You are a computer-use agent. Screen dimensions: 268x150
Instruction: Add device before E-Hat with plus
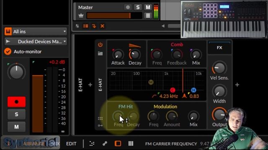tap(90, 85)
